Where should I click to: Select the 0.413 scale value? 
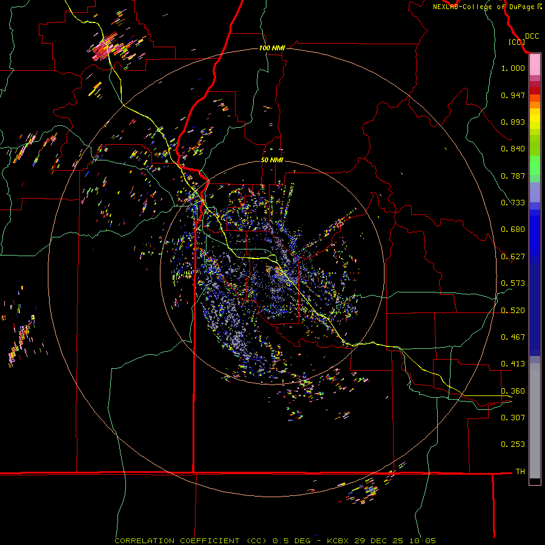tap(513, 364)
